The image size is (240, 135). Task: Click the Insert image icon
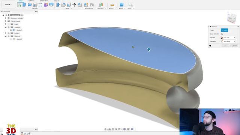tap(121, 5)
